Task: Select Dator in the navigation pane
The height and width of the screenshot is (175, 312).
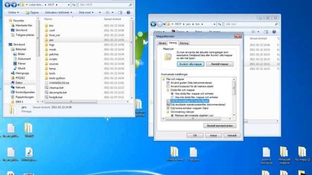Action: tap(19, 83)
